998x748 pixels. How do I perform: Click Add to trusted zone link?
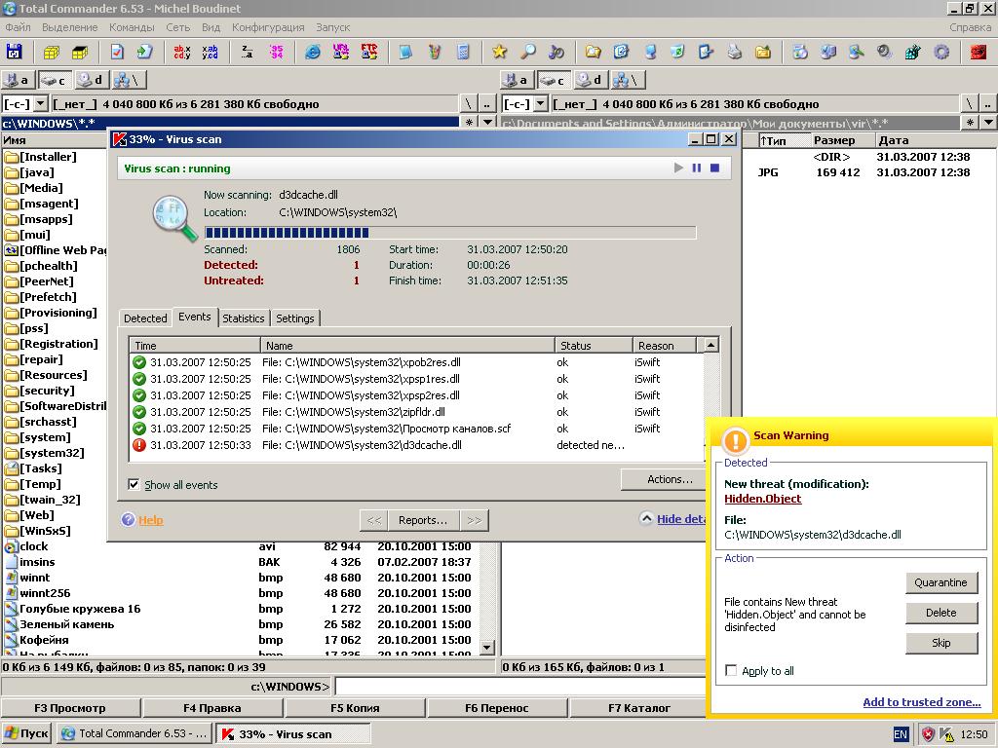(921, 702)
